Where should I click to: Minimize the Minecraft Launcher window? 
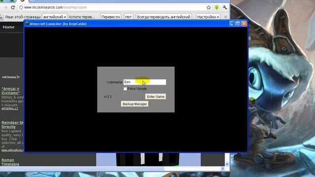pos(232,24)
